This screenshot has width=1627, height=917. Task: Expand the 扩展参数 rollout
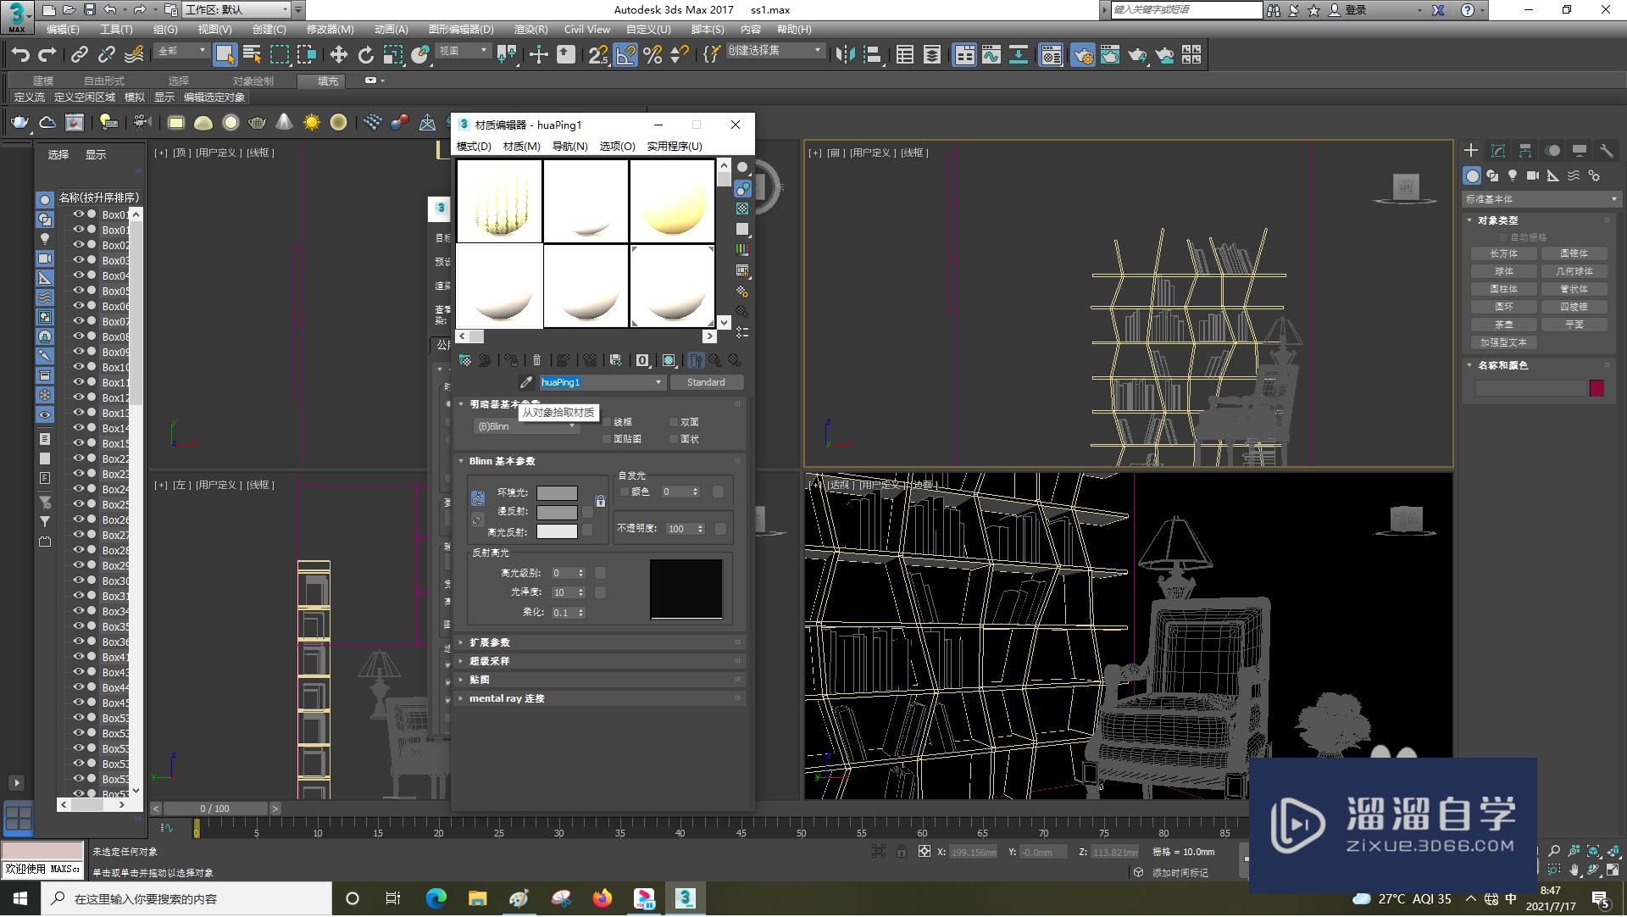[x=490, y=643]
